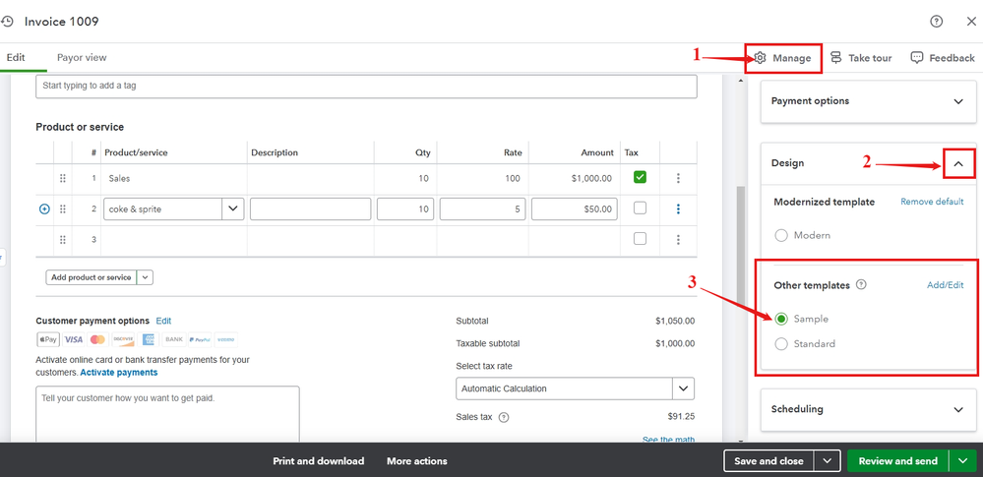
Task: Click the $1,000.00 amount in Sales row
Action: (x=591, y=179)
